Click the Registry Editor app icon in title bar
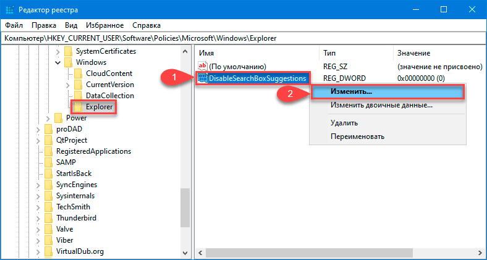This screenshot has width=487, height=260. tap(11, 10)
